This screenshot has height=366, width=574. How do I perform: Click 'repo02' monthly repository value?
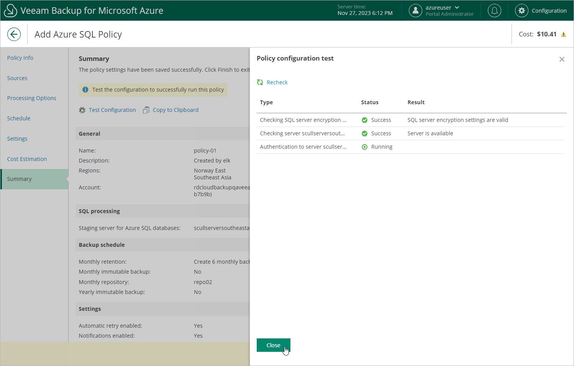203,282
